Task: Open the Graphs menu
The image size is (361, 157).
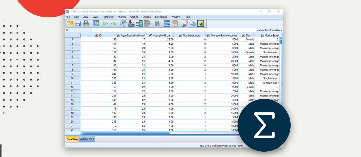Action: click(x=134, y=17)
